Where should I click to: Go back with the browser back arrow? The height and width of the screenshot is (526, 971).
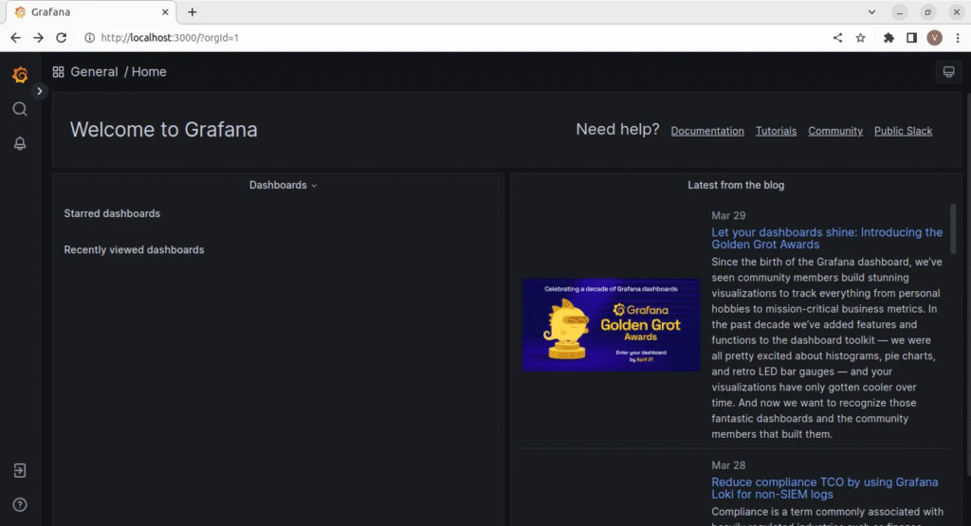[x=15, y=38]
